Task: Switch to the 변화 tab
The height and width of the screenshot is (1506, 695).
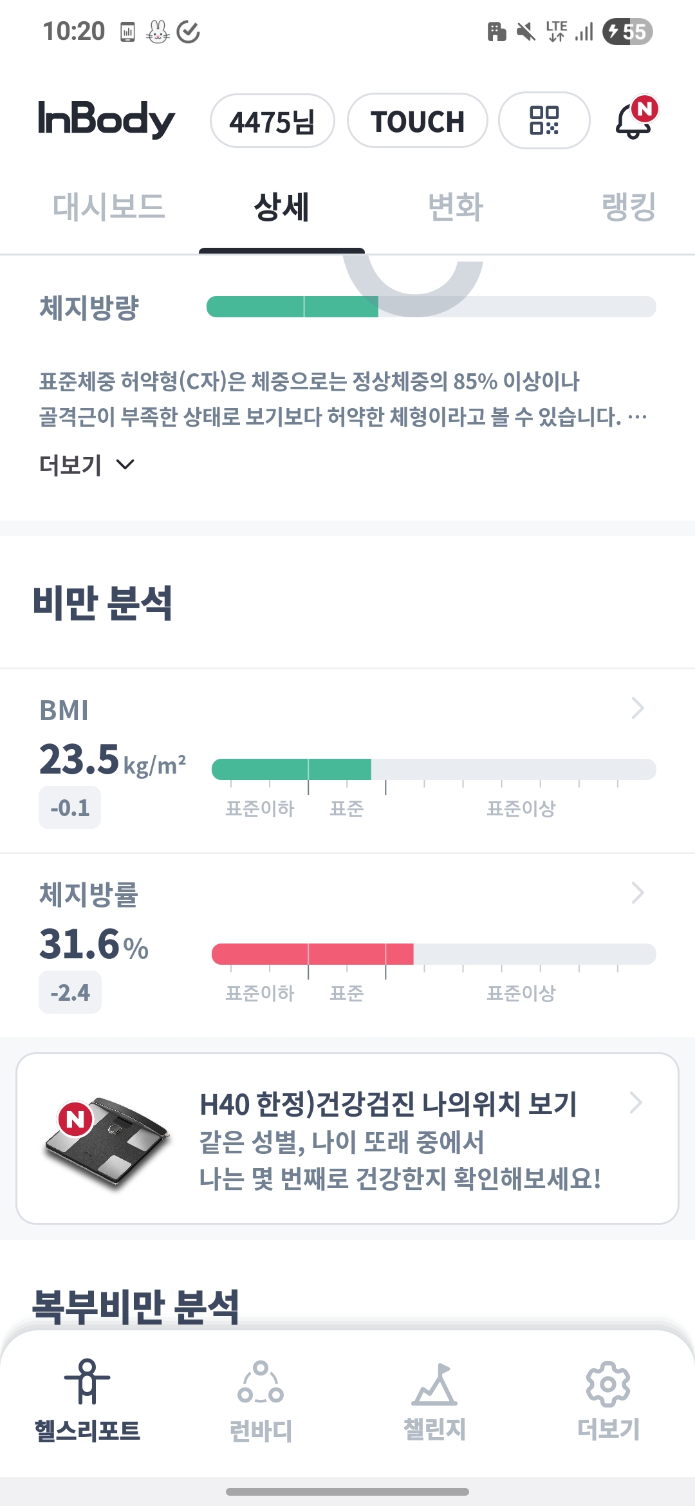Action: [x=456, y=207]
